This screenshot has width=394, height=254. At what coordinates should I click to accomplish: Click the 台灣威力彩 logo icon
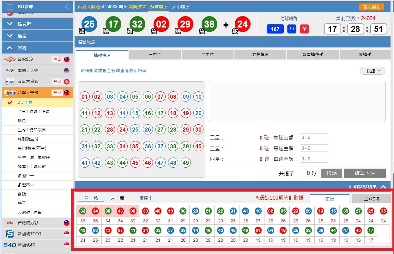tap(10, 223)
